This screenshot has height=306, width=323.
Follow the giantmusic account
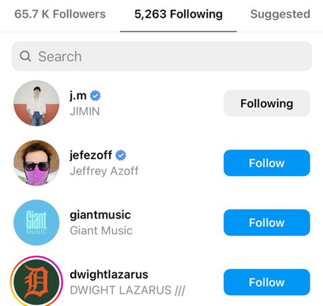(x=266, y=222)
